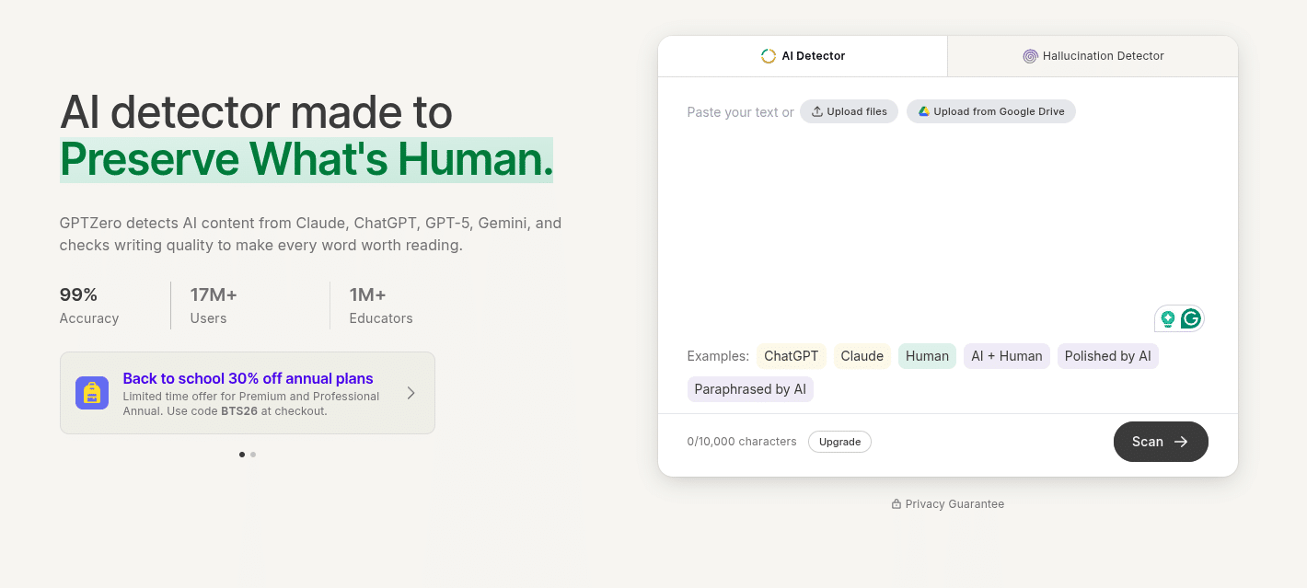
Task: Click the lightbulb suggestion icon in text area
Action: pos(1168,318)
